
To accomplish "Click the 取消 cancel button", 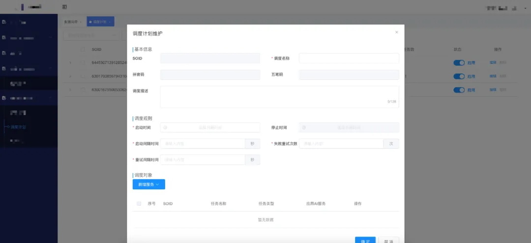I will pyautogui.click(x=388, y=240).
